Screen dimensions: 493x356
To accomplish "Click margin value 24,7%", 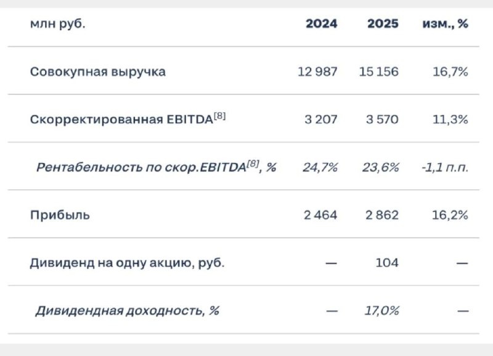I will [x=320, y=167].
